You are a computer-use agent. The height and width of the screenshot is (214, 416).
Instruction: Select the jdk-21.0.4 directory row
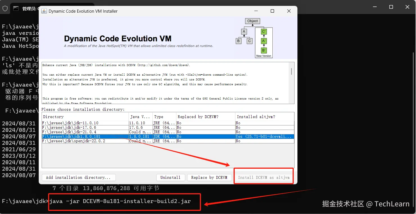click(x=168, y=132)
